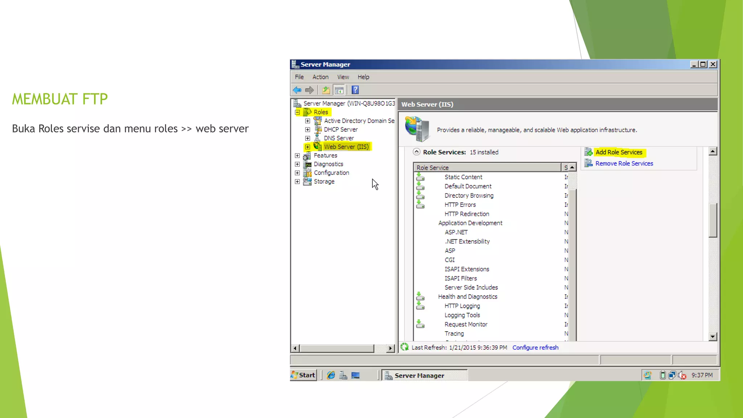Click the Configure refresh link

pyautogui.click(x=535, y=347)
